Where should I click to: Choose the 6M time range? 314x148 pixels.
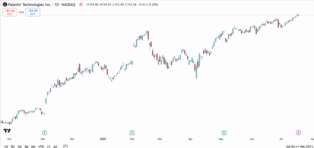click(33, 146)
